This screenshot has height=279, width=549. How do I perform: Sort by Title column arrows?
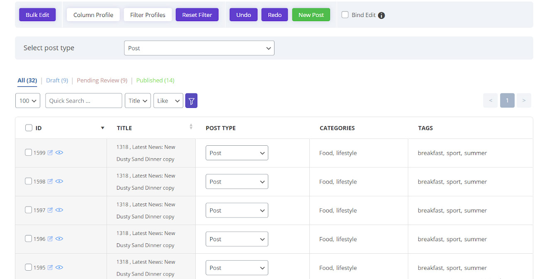pos(191,127)
